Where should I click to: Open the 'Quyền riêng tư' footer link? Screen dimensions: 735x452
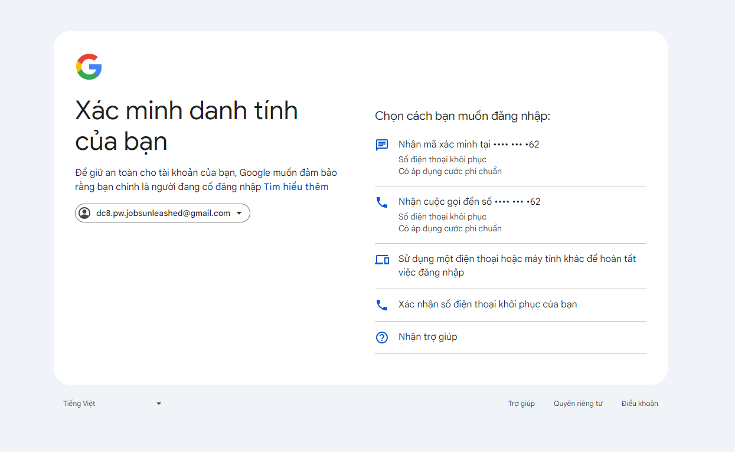pyautogui.click(x=578, y=404)
